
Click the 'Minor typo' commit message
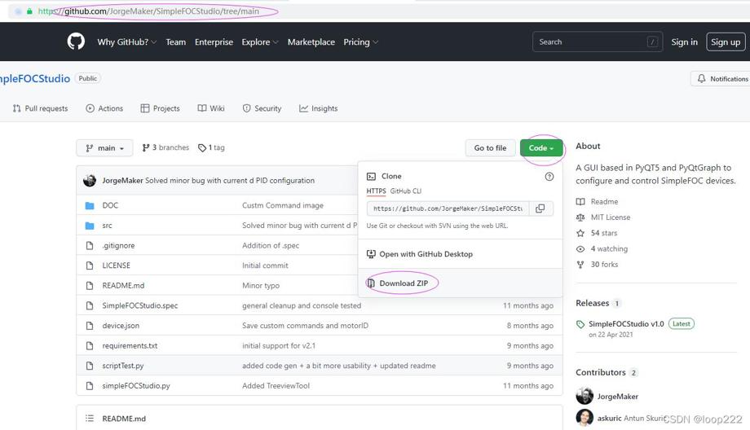[261, 286]
